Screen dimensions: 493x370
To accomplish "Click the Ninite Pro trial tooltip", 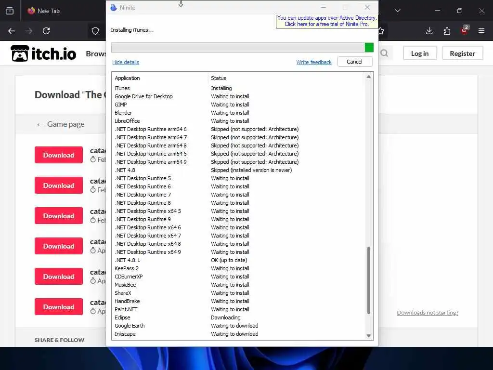I will coord(327,21).
